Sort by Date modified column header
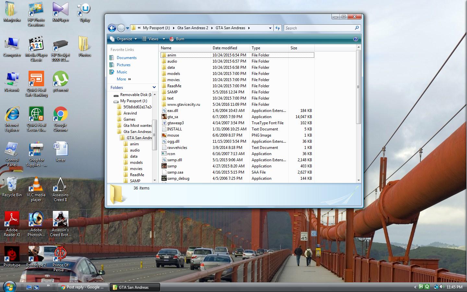Viewport: 467px width, 292px height. (x=230, y=48)
